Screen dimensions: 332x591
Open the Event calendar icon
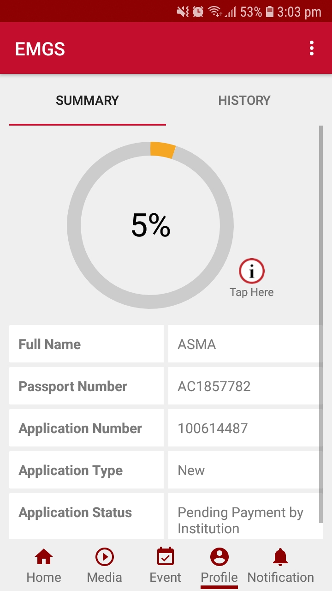point(166,557)
